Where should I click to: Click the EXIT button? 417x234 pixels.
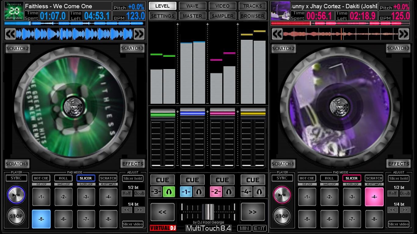259,228
